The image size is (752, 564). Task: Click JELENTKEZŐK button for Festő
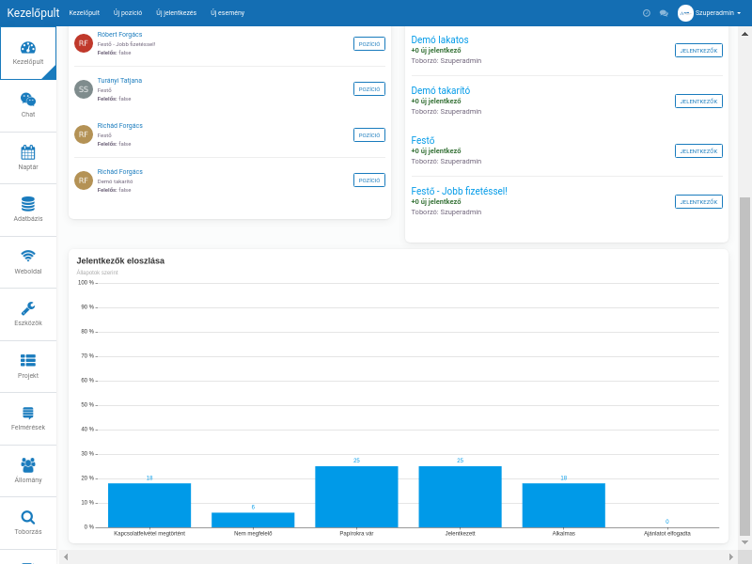[x=698, y=151]
